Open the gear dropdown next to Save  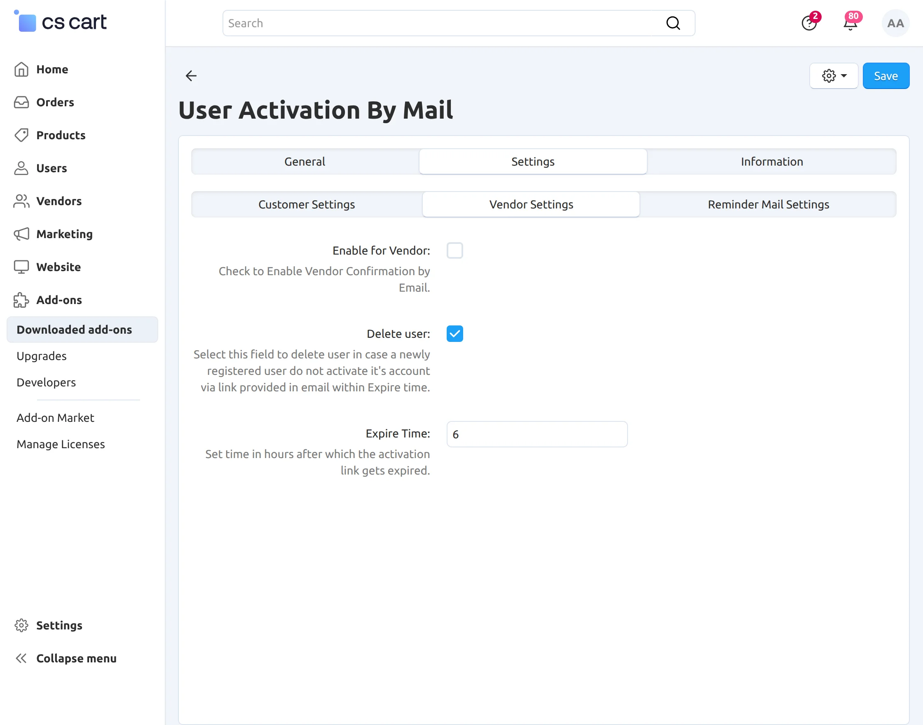(x=834, y=75)
